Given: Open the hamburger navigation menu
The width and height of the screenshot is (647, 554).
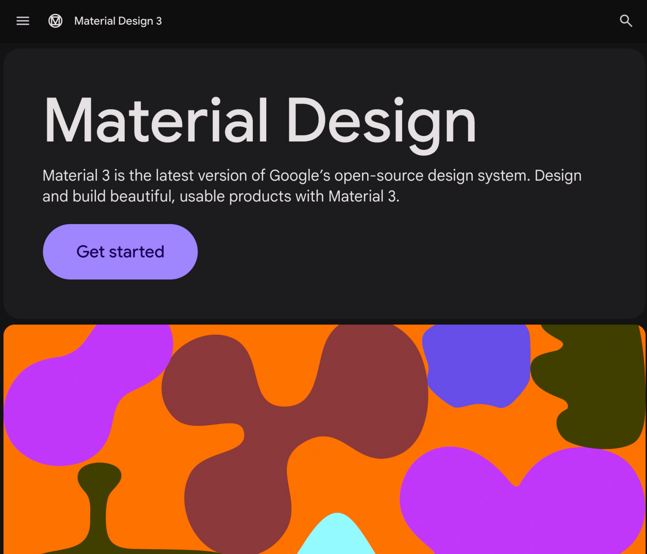Looking at the screenshot, I should click(x=23, y=21).
